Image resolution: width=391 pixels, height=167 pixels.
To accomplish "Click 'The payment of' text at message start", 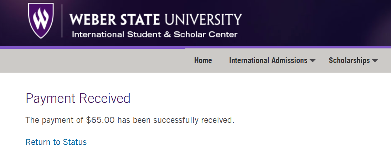I will tap(55, 120).
